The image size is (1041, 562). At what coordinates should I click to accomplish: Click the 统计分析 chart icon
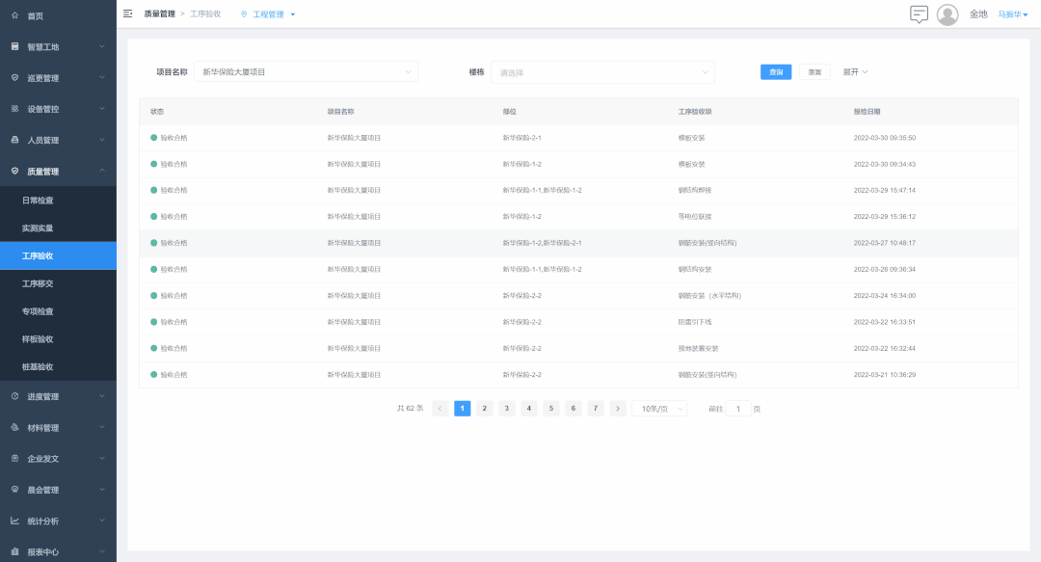coord(14,521)
